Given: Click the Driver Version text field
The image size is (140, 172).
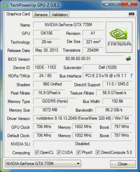Looking at the screenshot, I should pos(82,118).
